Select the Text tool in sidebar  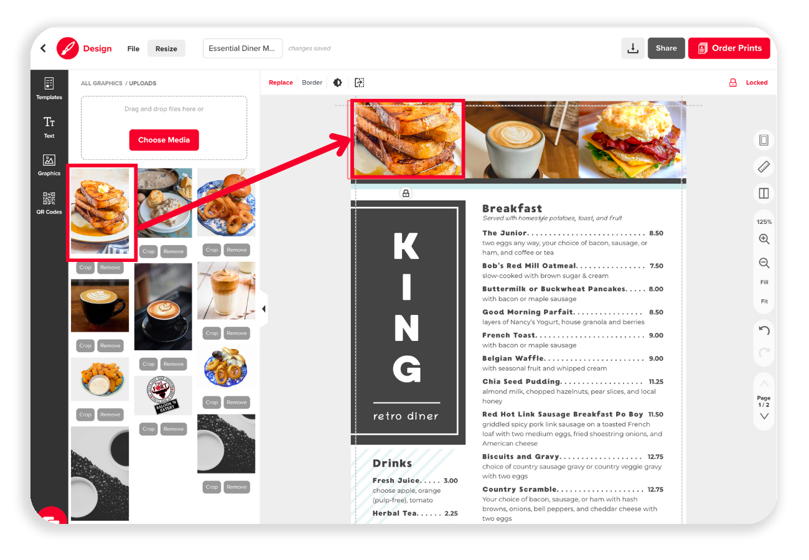click(x=49, y=127)
